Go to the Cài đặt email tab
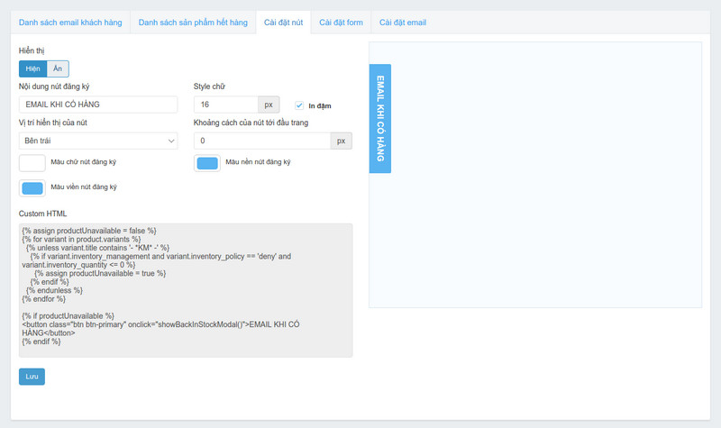The height and width of the screenshot is (428, 721). [403, 22]
